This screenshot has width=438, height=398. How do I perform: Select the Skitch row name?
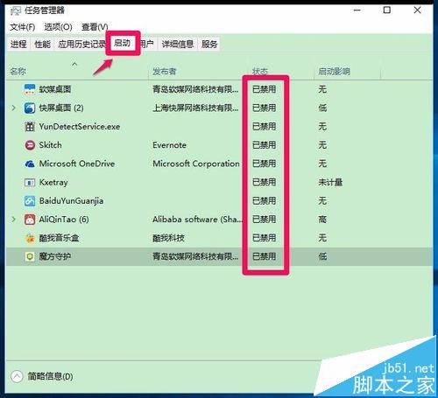pos(50,145)
